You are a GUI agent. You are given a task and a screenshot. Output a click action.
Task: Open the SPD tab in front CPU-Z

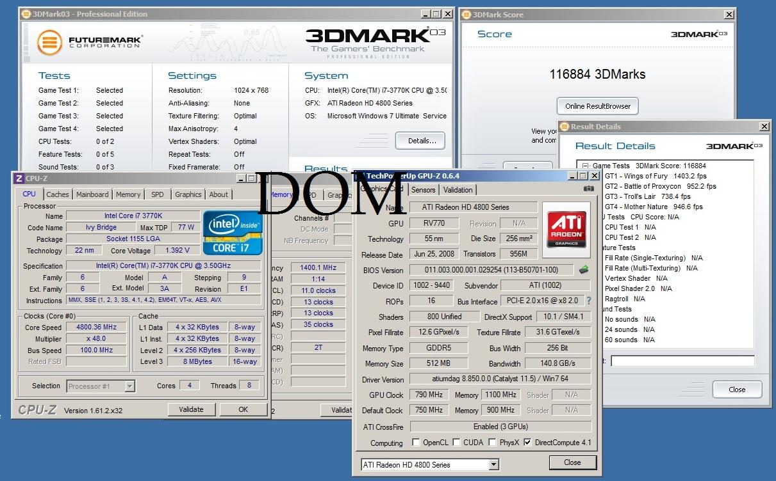pyautogui.click(x=158, y=194)
